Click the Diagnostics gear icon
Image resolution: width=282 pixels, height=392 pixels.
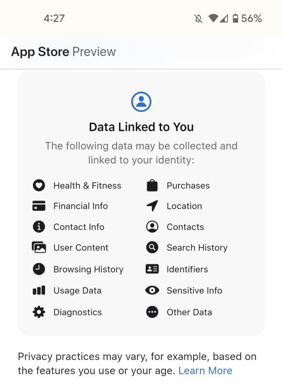[x=39, y=312]
